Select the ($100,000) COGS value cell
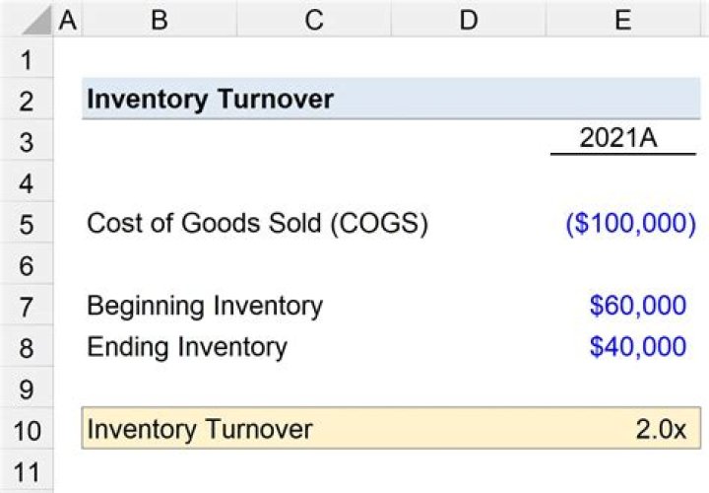 [630, 224]
